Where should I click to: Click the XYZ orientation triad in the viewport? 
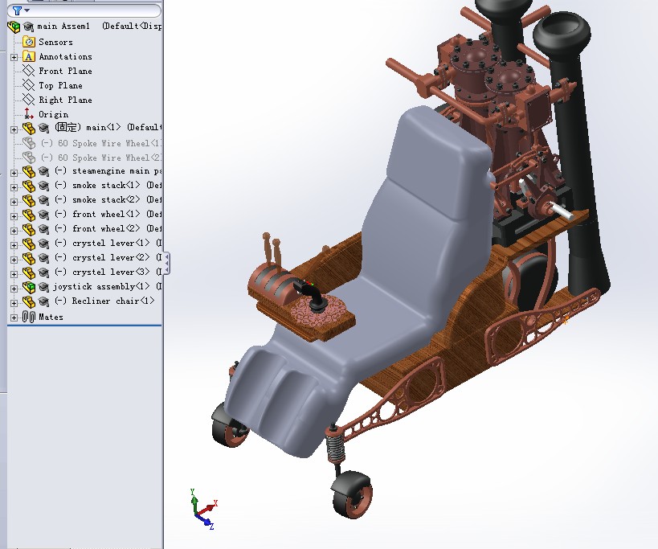coord(202,509)
